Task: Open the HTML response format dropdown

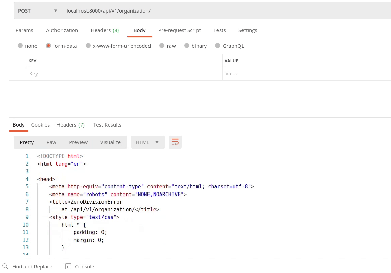Action: point(147,142)
